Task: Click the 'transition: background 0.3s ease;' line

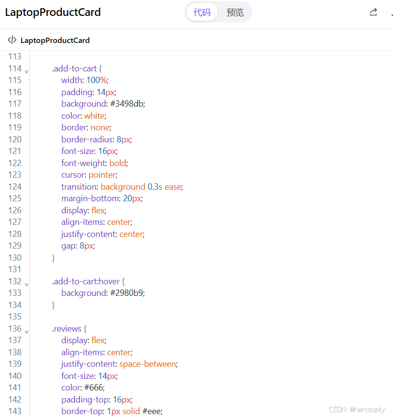Action: coord(122,187)
